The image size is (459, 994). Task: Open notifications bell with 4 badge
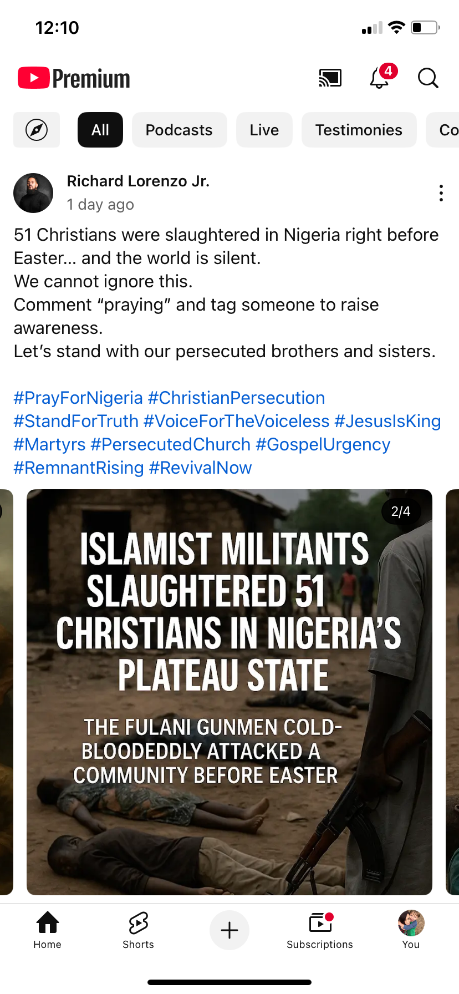tap(380, 78)
